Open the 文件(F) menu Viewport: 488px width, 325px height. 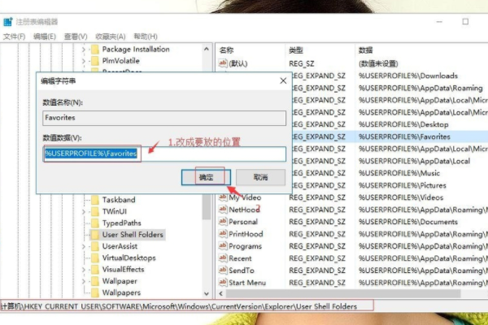[14, 37]
